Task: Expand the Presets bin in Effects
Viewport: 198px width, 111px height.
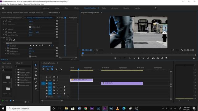Action: pyautogui.click(x=16, y=70)
